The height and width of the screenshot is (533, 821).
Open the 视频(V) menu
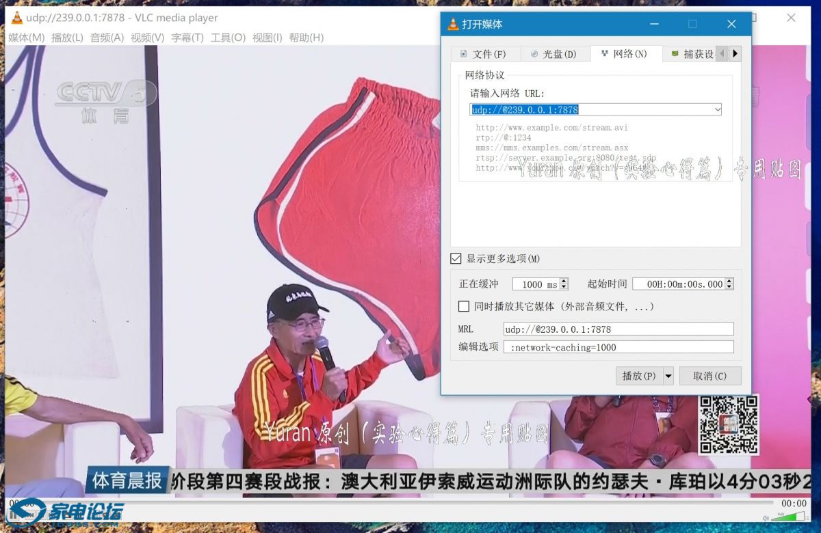(147, 38)
